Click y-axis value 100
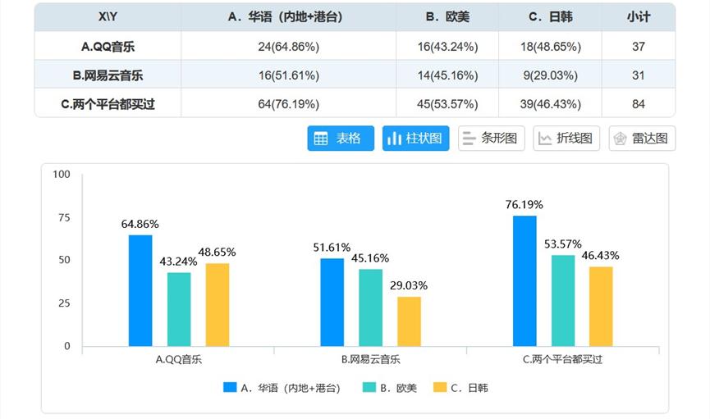Screen dimensions: 710x419 point(62,174)
